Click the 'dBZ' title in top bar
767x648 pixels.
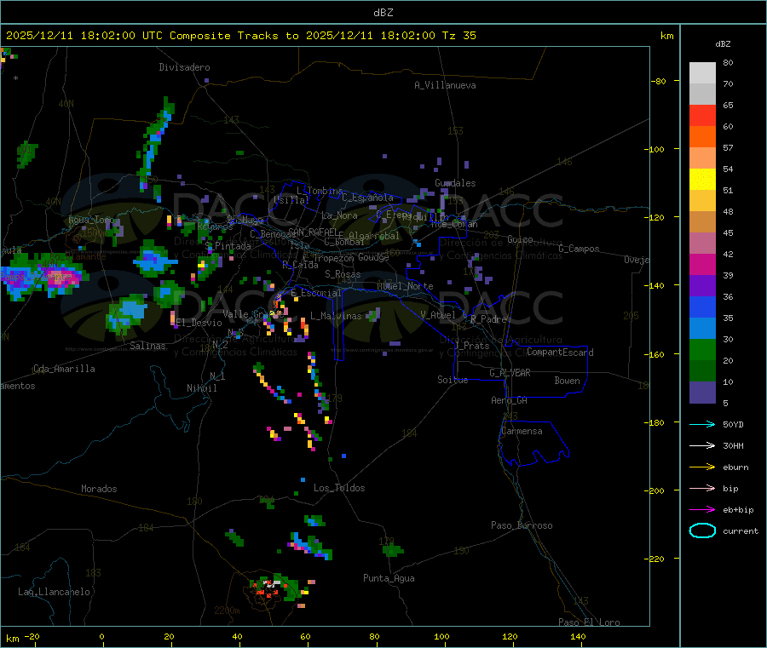coord(383,13)
